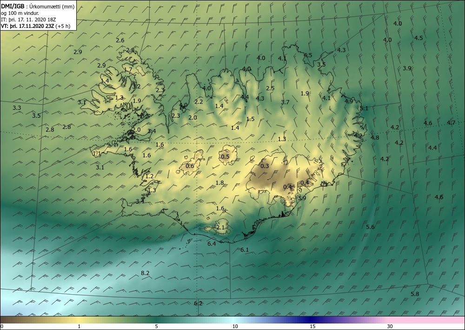Click the 4.9 value in the Eastfjords
The image size is (465, 330).
point(349,101)
